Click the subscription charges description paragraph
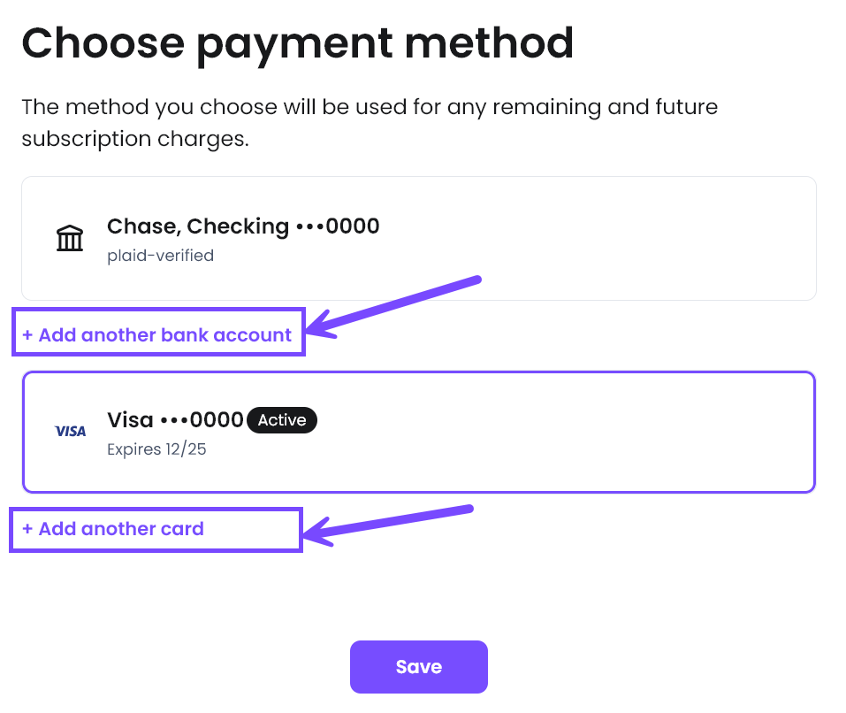 pos(370,123)
